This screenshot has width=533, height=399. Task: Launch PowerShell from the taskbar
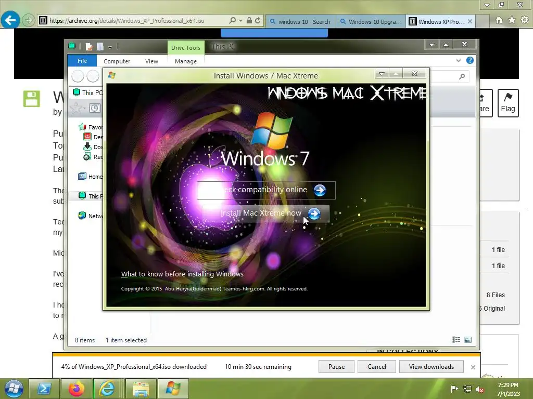coord(44,389)
